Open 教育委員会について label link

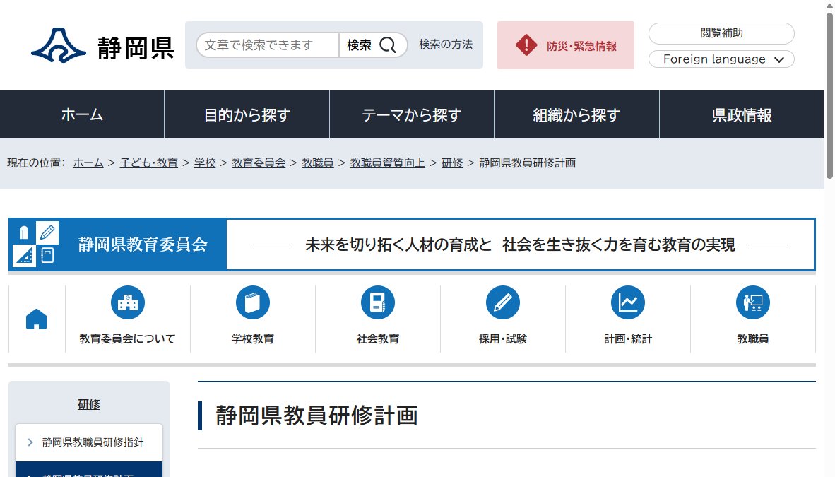127,339
